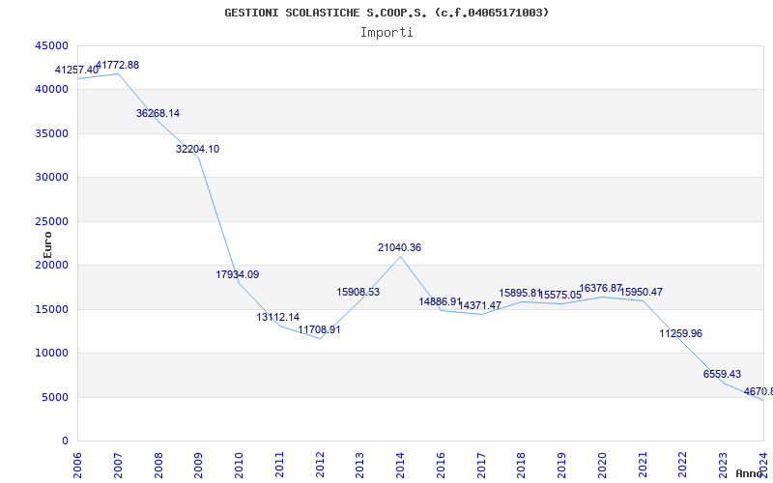Select the data label 11708.91
The image size is (773, 483).
(319, 329)
